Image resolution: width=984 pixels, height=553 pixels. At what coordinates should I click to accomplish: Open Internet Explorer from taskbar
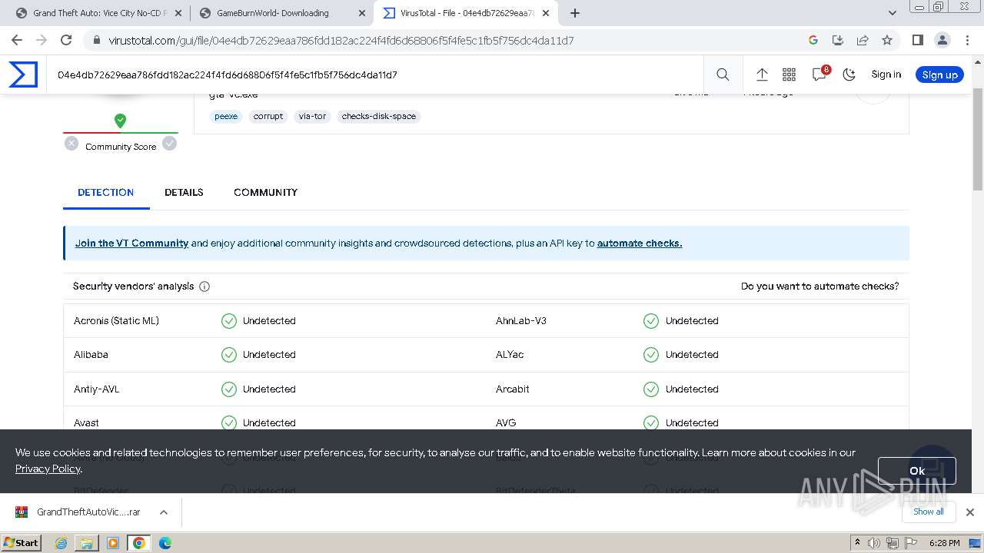[61, 543]
